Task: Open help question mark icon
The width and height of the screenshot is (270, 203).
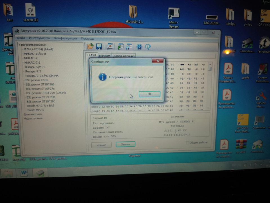Action: point(139,47)
